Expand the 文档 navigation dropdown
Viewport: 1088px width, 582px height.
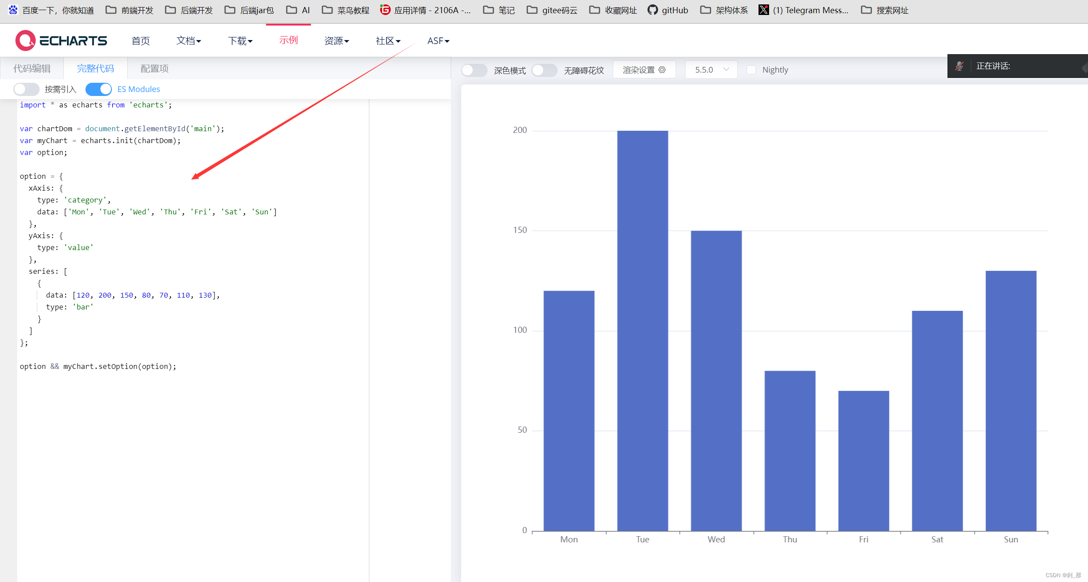189,41
